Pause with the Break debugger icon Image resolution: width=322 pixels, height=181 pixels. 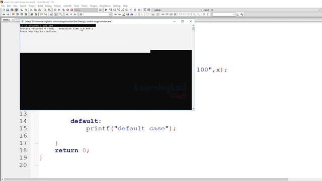coord(135,10)
